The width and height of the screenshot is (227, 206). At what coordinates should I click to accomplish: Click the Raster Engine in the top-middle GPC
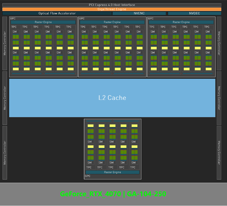coord(112,22)
